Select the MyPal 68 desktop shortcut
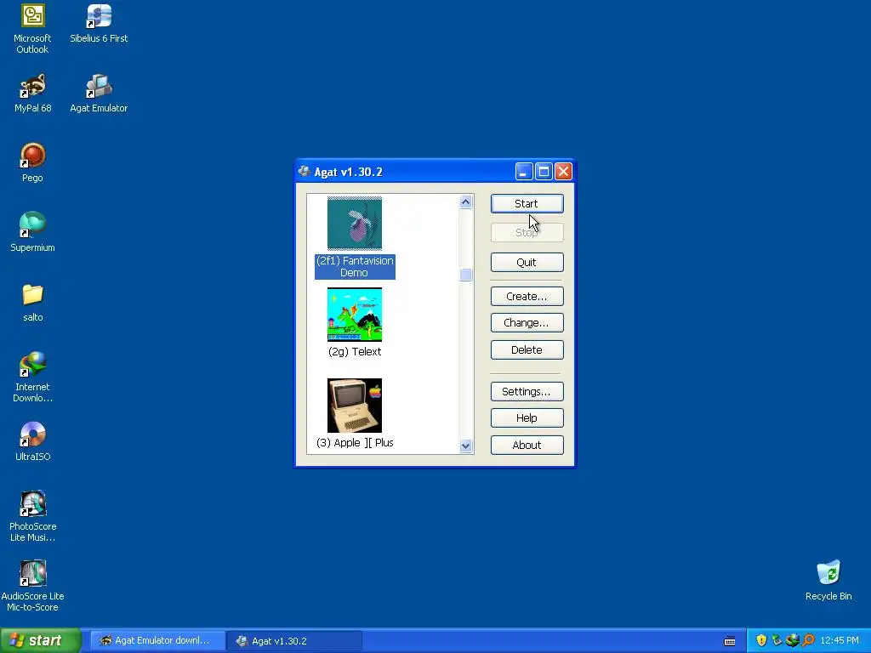The width and height of the screenshot is (871, 653). [x=32, y=94]
